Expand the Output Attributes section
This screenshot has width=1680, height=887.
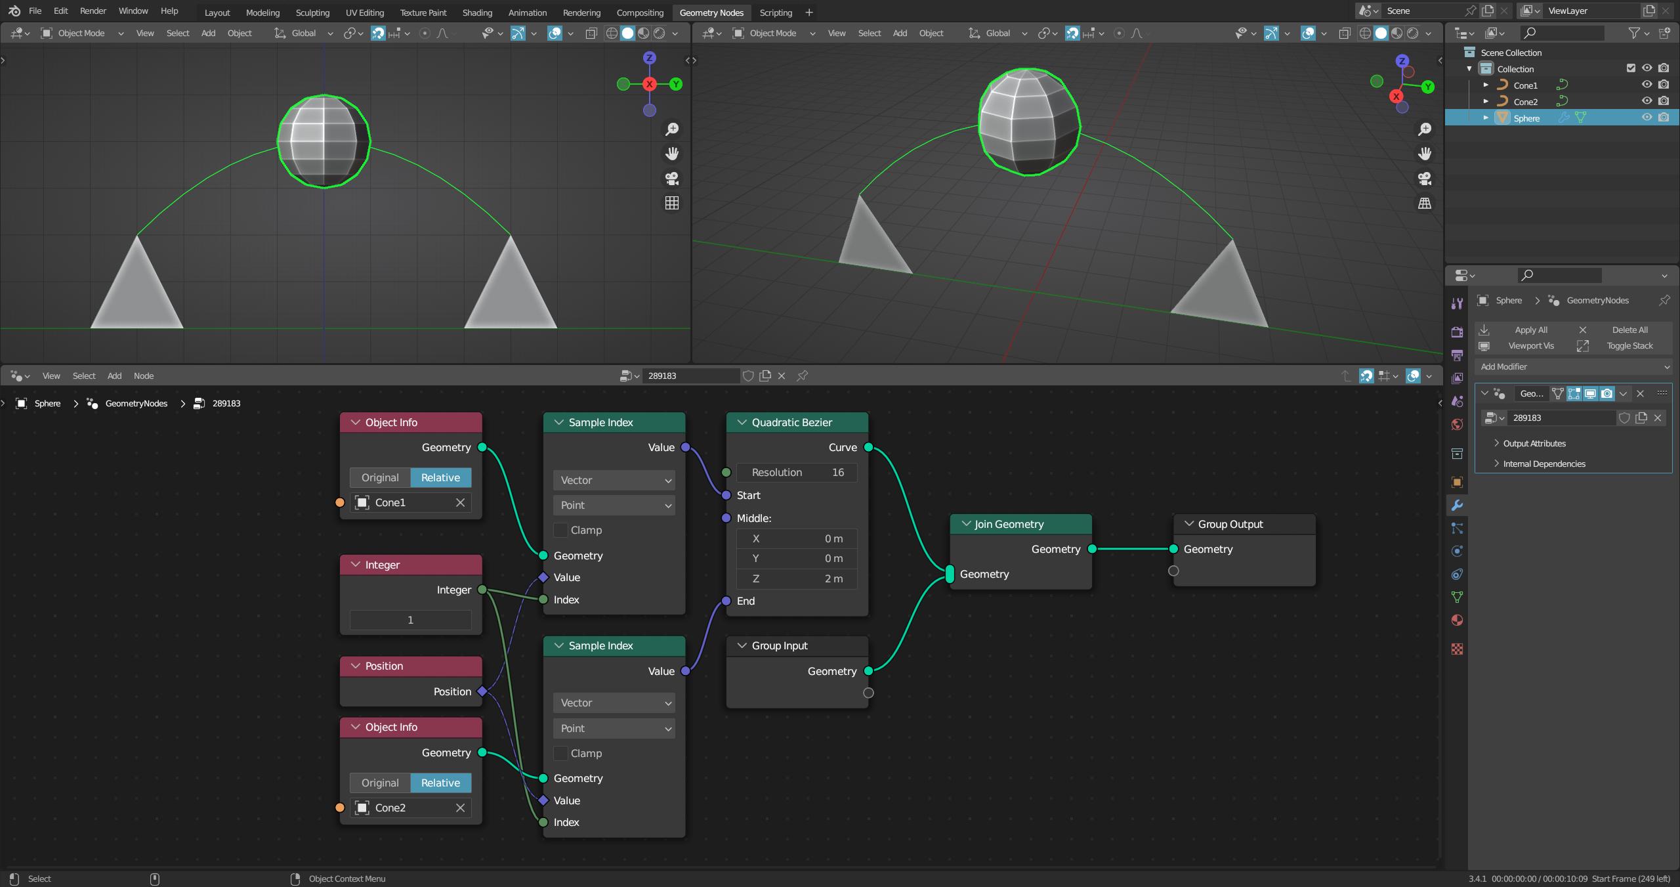point(1496,443)
